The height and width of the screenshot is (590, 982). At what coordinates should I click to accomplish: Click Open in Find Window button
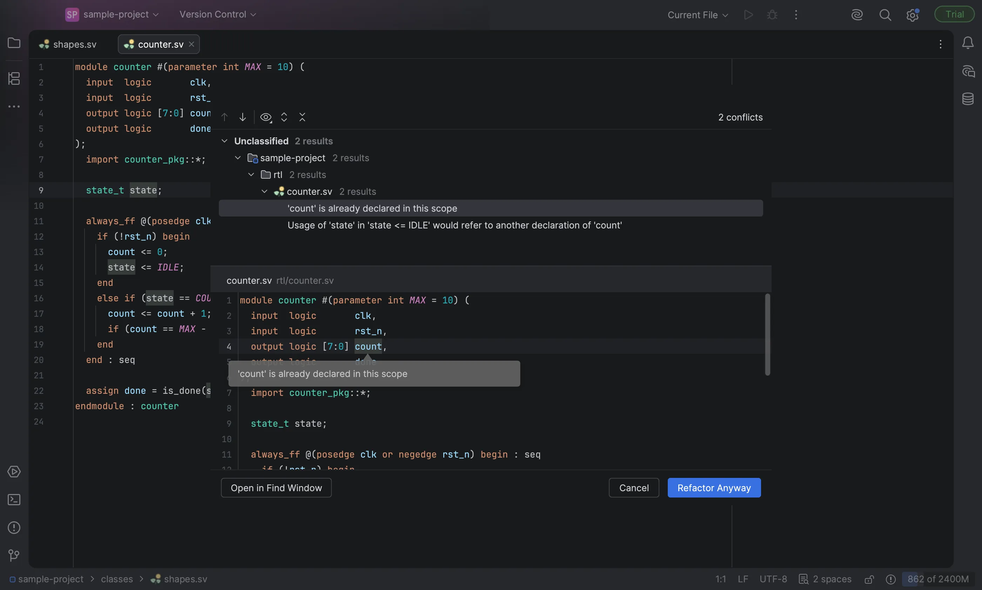click(276, 488)
